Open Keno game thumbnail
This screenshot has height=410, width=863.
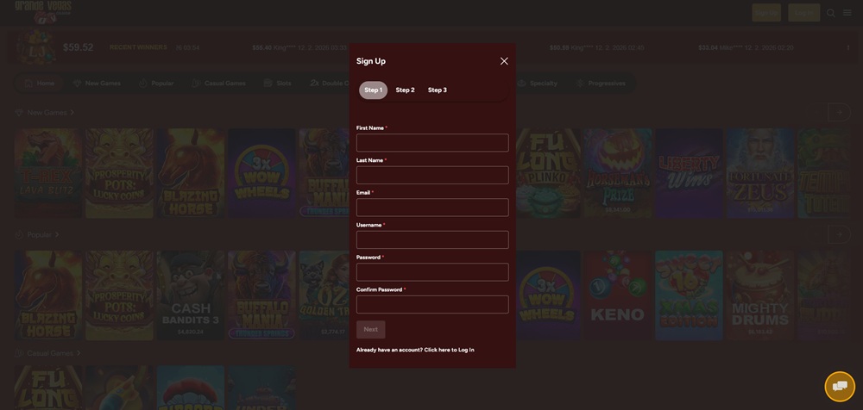coord(618,295)
